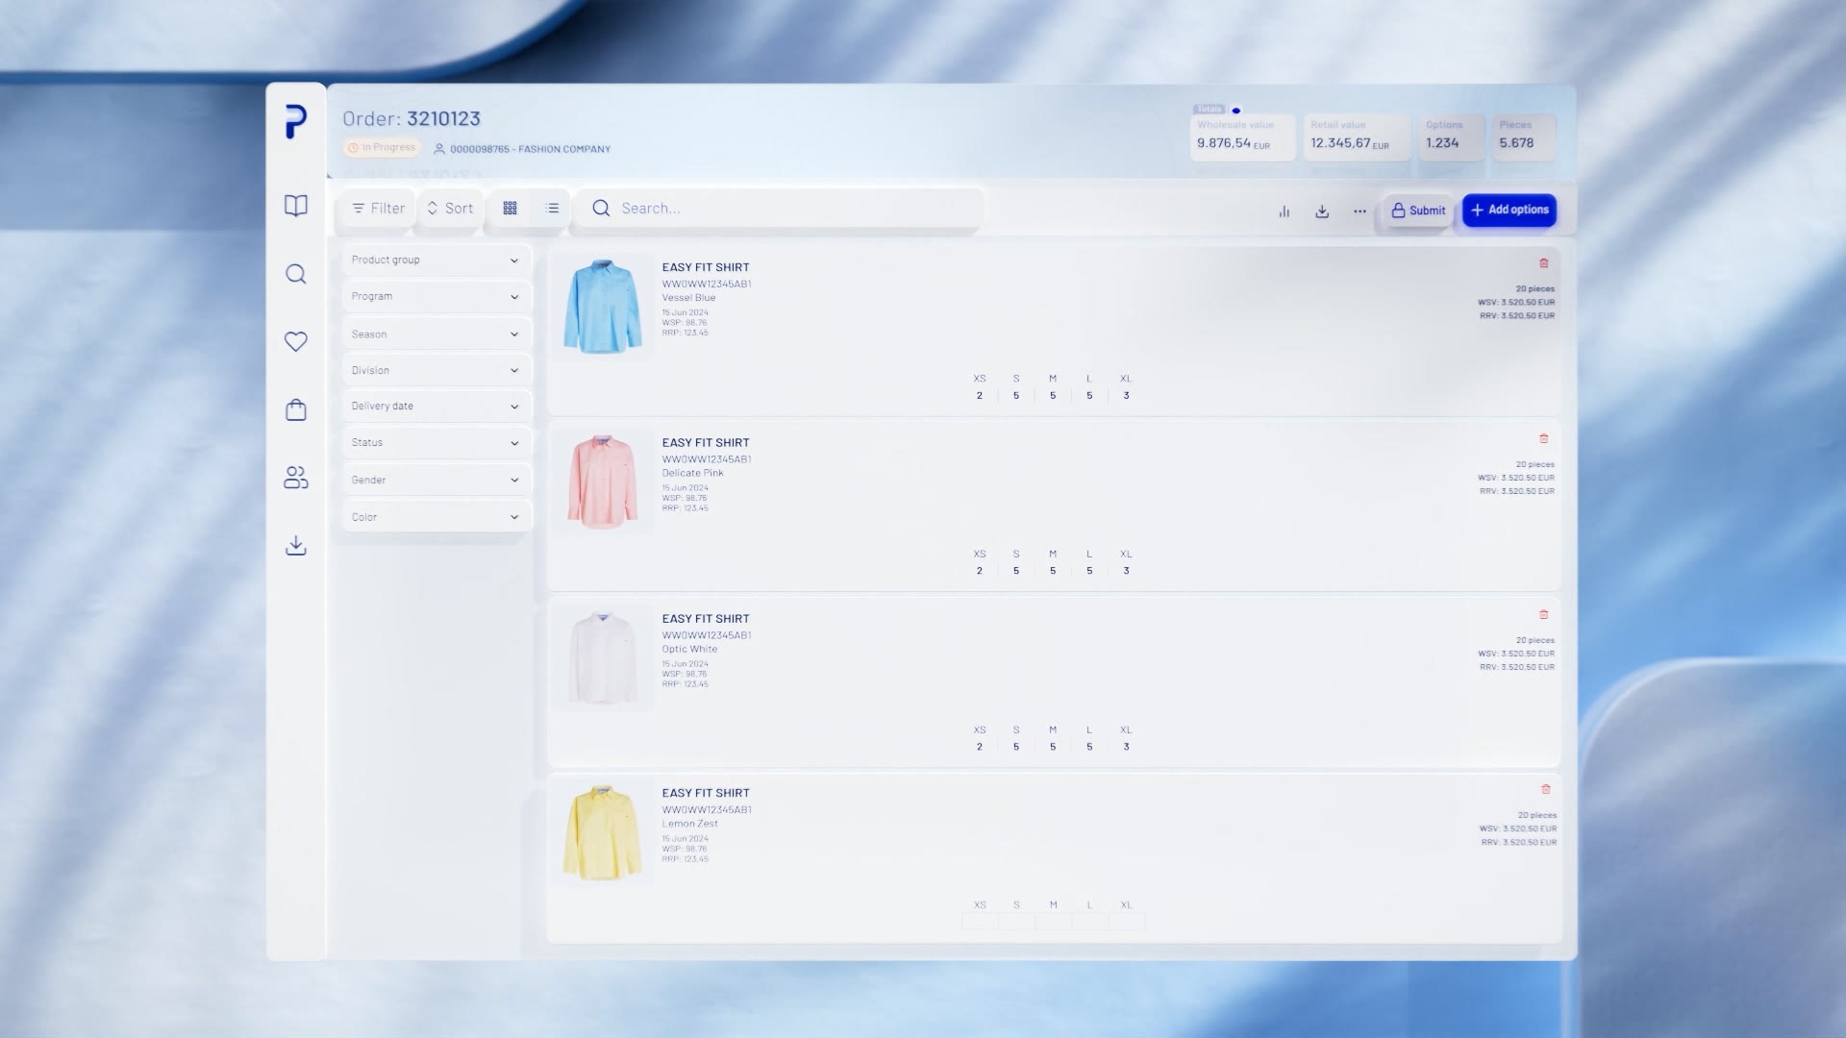Click the P logo in sidebar
Viewport: 1846px width, 1038px height.
coord(296,122)
